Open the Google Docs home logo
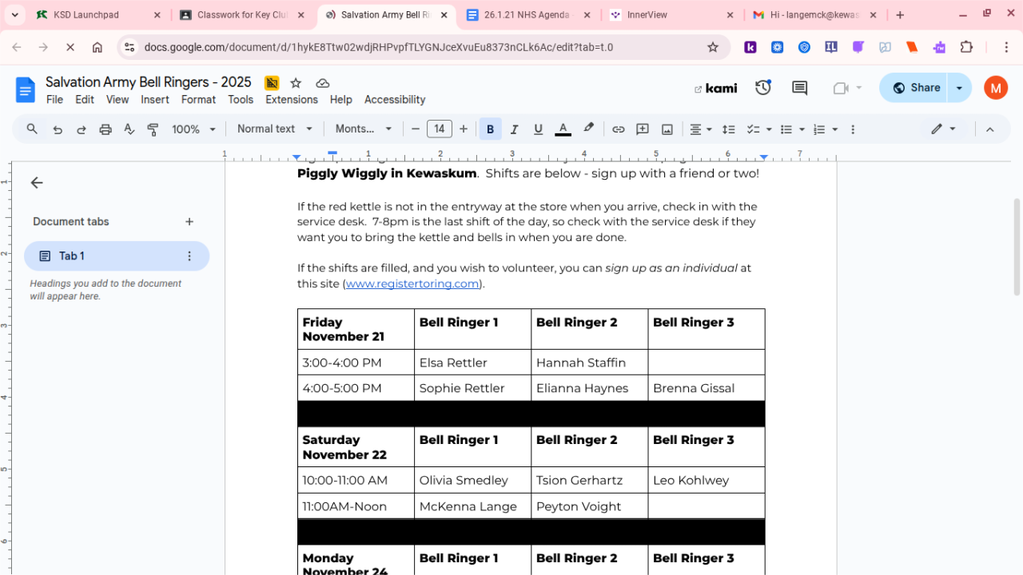Image resolution: width=1023 pixels, height=575 pixels. pyautogui.click(x=26, y=89)
